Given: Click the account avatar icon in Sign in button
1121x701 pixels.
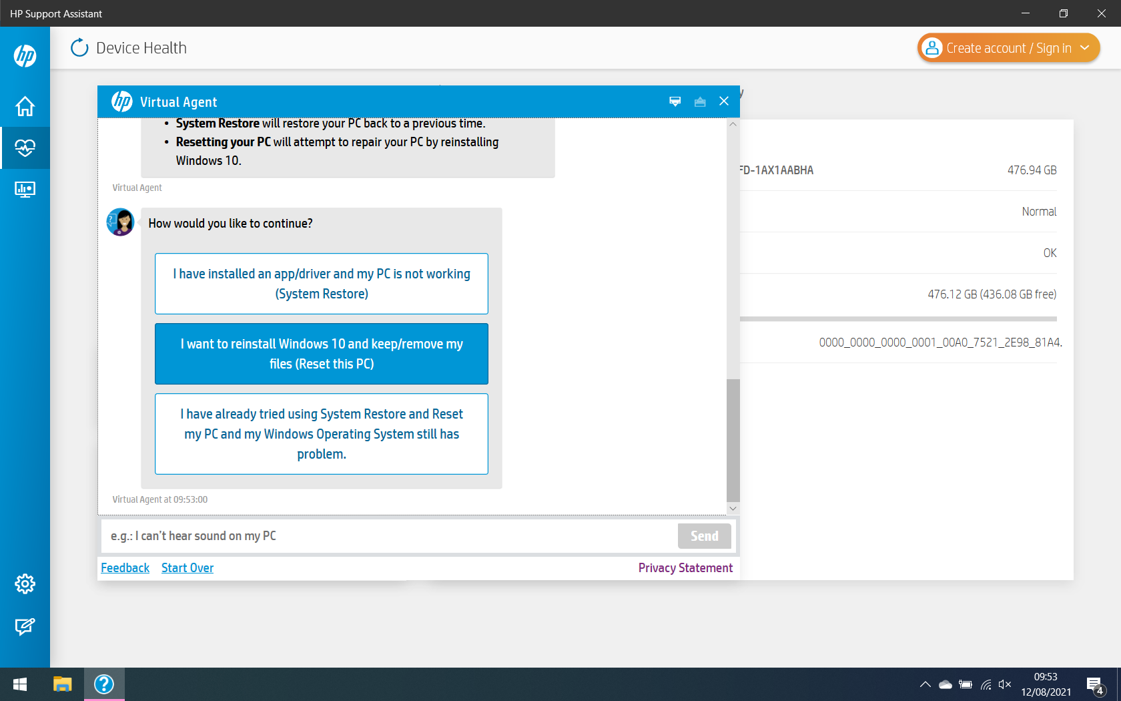Looking at the screenshot, I should click(932, 48).
